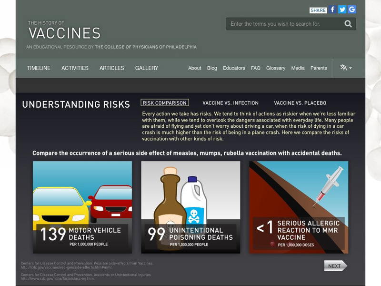The image size is (381, 286).
Task: Share the page on Twitter
Action: 343,9
